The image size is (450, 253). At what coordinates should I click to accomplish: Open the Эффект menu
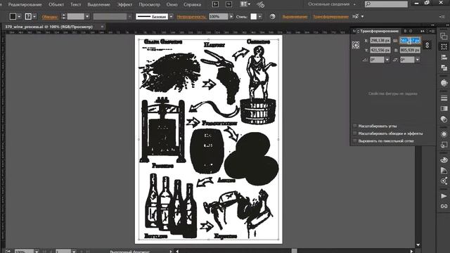tap(125, 5)
